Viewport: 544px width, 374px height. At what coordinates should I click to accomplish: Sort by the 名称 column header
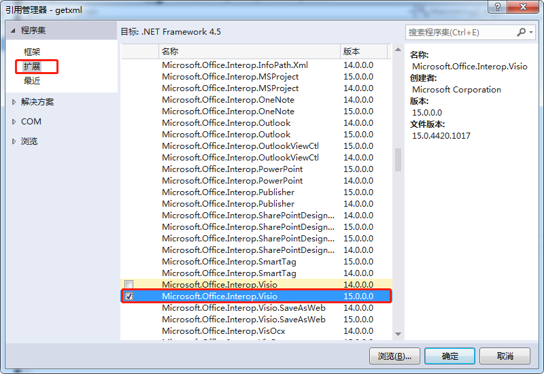(250, 52)
